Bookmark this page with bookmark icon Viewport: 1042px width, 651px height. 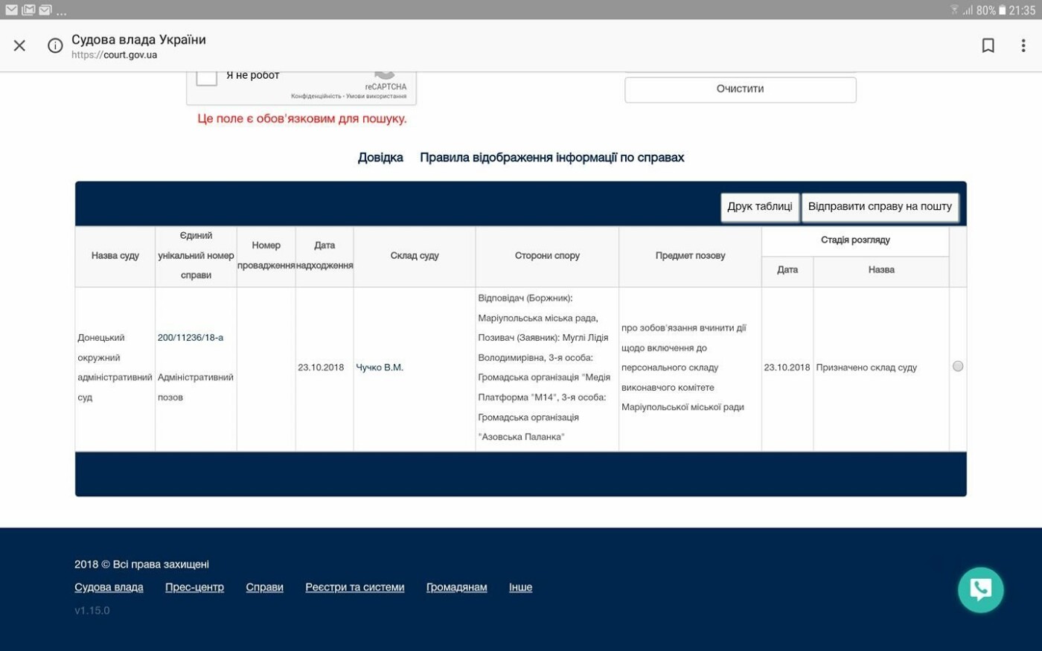988,45
